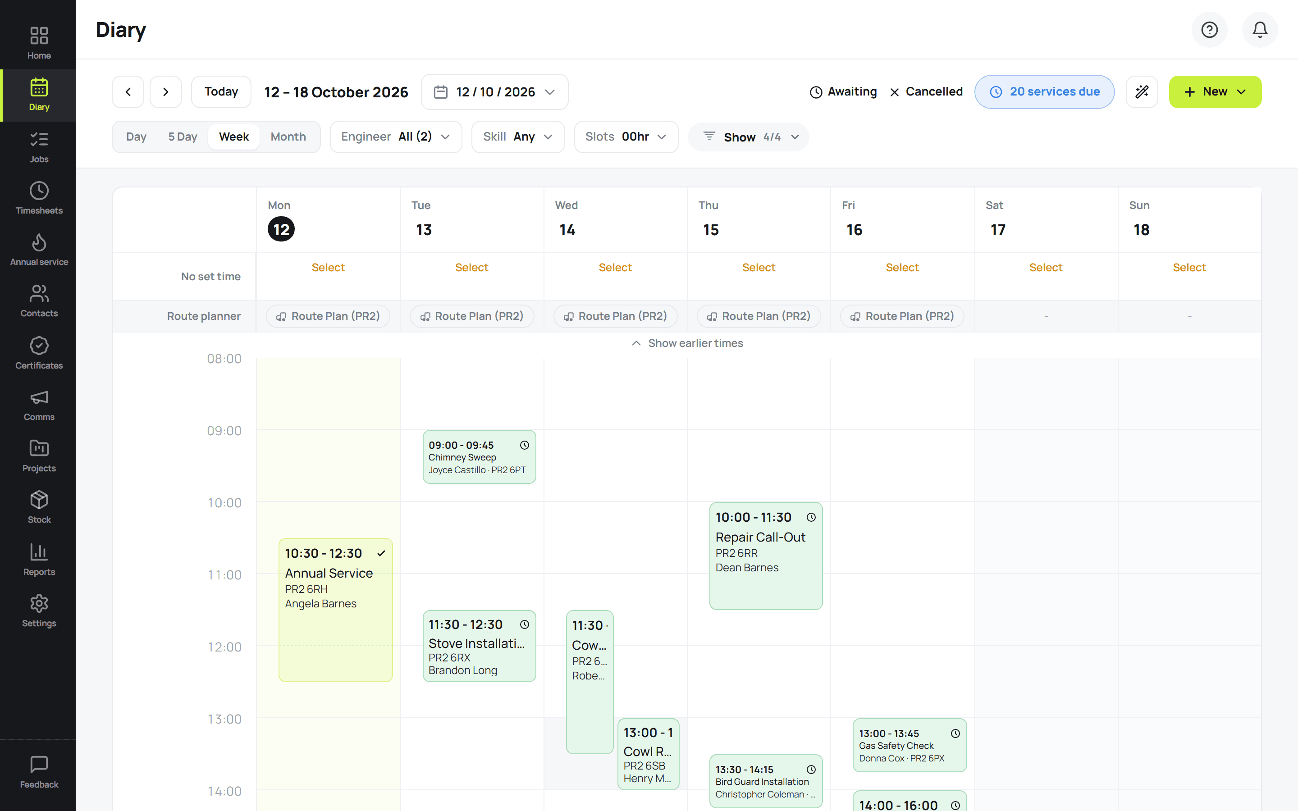Viewport: 1298px width, 811px height.
Task: Open the Diary sidebar item
Action: click(39, 95)
